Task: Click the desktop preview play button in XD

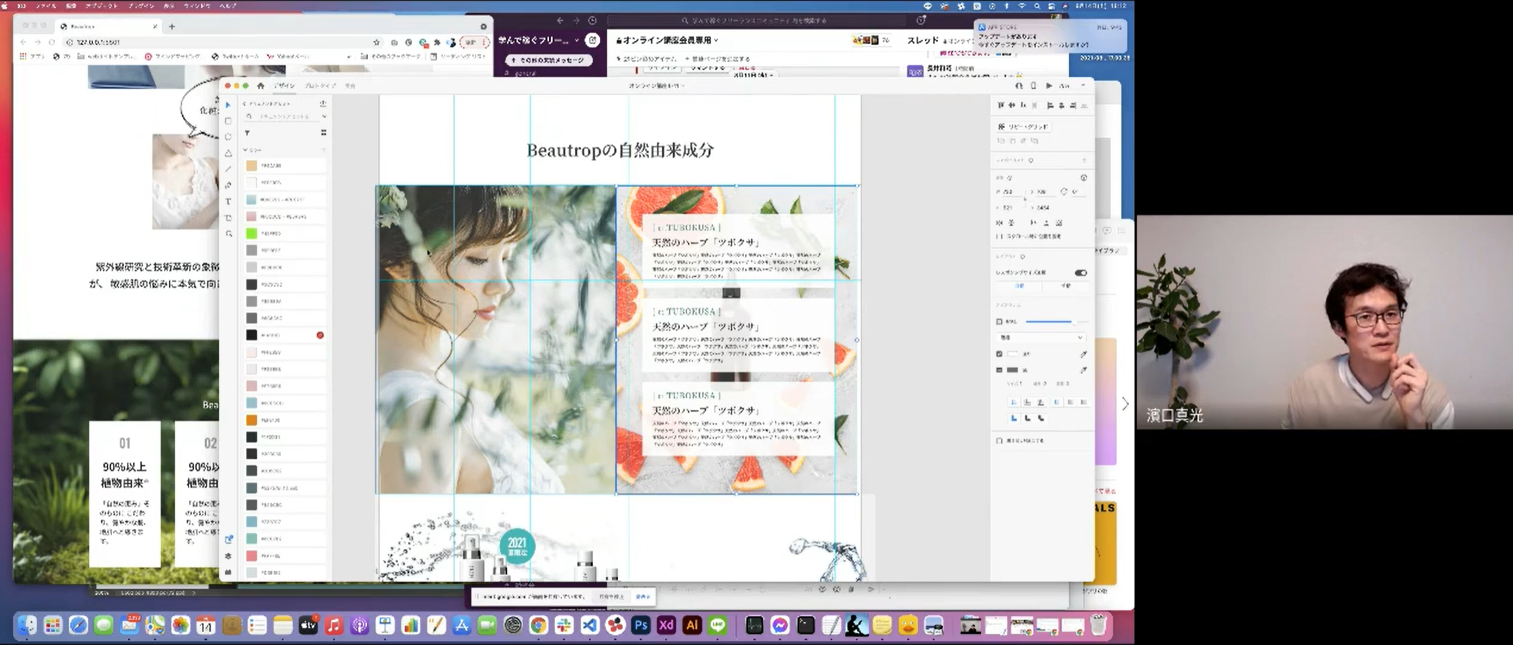Action: pyautogui.click(x=1049, y=86)
